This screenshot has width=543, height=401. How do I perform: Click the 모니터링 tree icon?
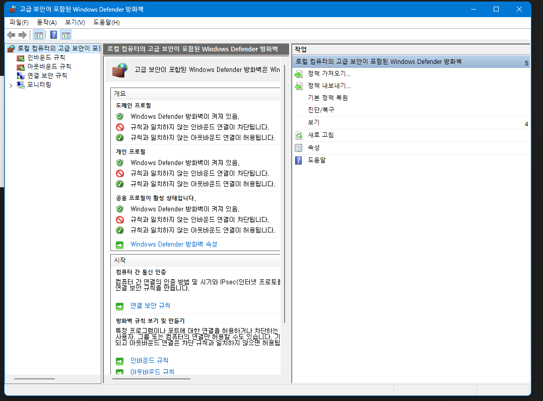[x=21, y=85]
